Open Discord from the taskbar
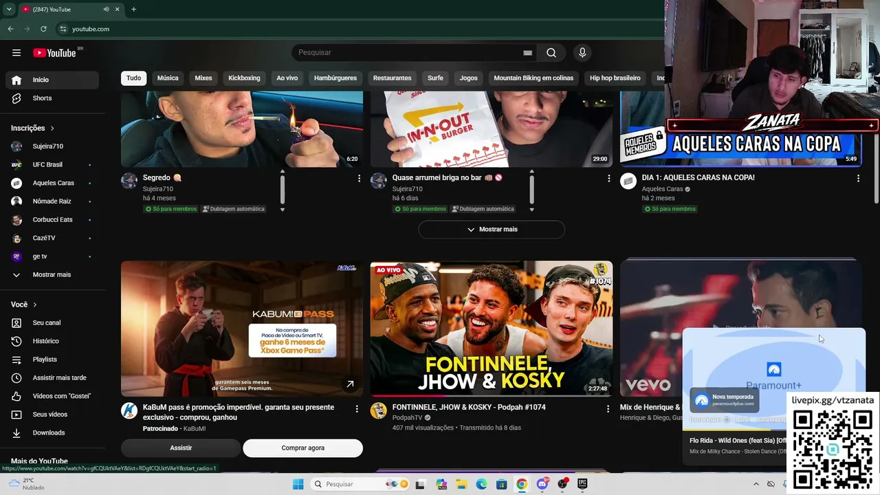Image resolution: width=880 pixels, height=495 pixels. 542,484
